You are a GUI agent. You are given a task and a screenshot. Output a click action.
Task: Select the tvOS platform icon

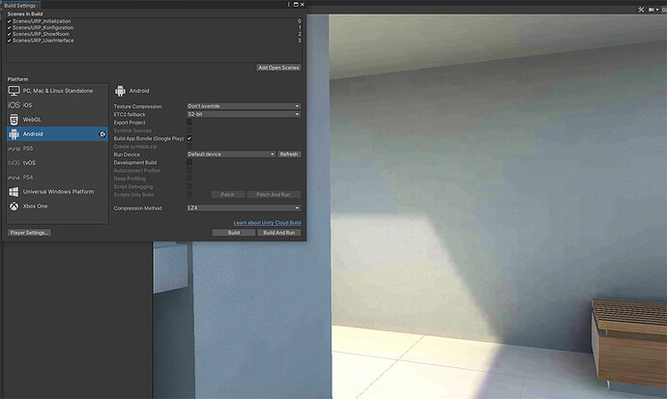pos(14,162)
